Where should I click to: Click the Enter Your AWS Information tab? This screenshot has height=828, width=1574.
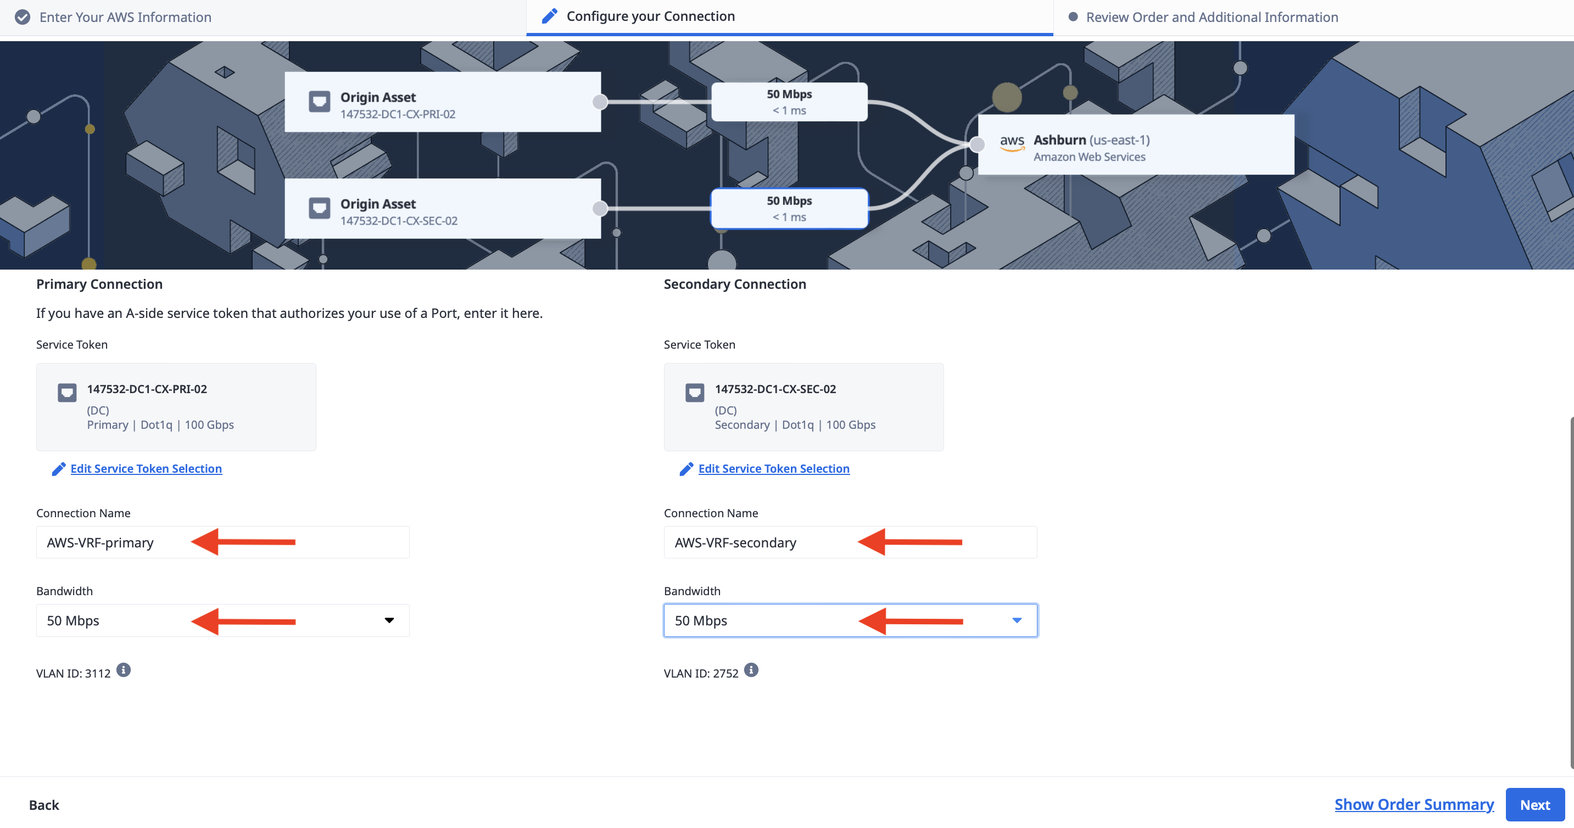pos(125,15)
